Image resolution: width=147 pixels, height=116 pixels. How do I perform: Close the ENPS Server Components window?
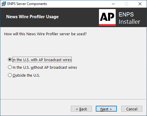140,4
